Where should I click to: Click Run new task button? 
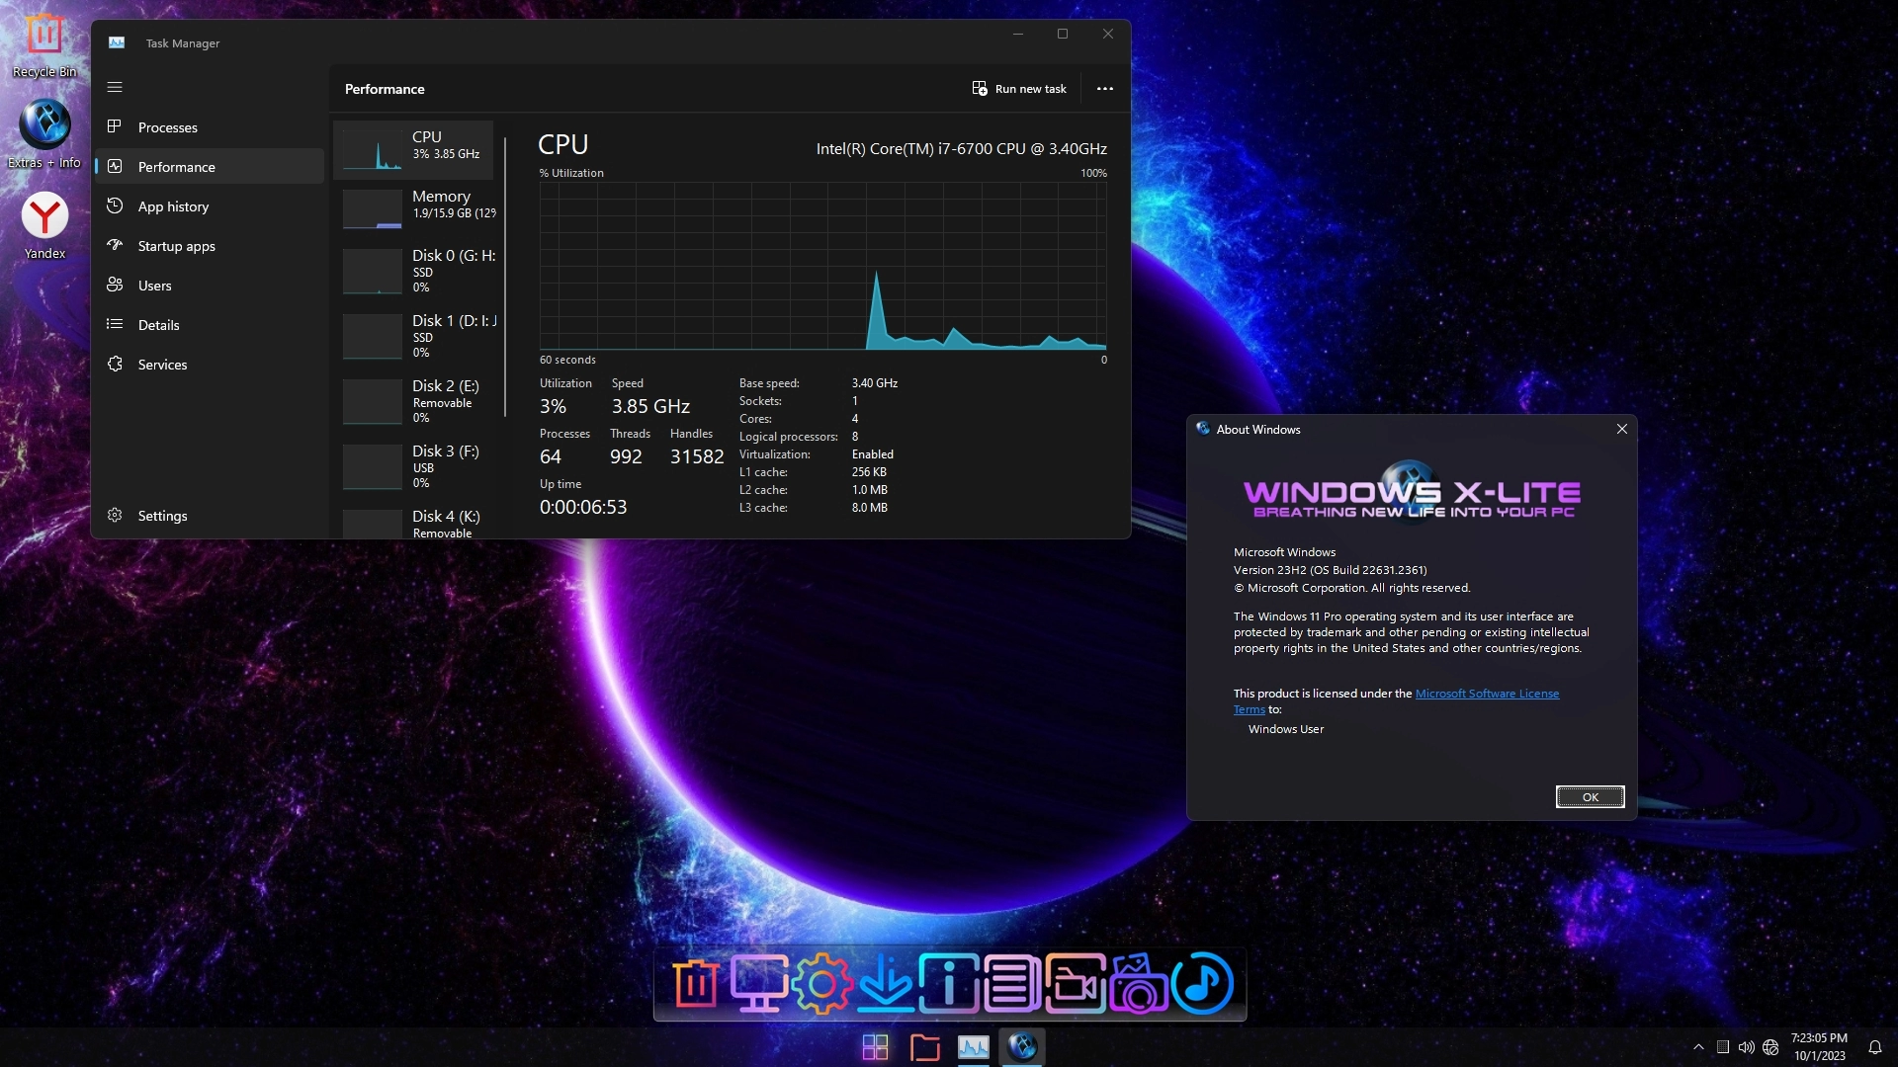1019,89
